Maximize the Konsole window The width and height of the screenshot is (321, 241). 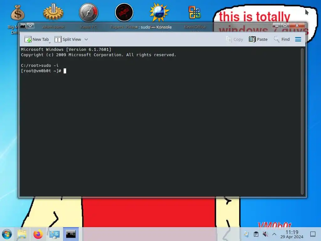[285, 26]
